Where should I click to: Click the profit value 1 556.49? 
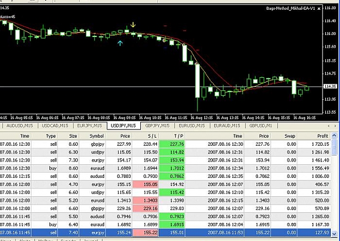pos(320,168)
